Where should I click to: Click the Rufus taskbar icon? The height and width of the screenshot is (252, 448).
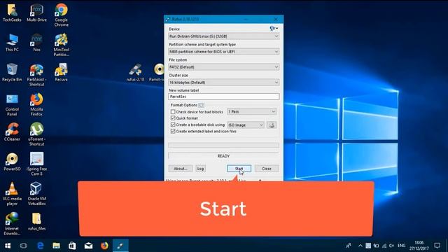click(x=120, y=246)
